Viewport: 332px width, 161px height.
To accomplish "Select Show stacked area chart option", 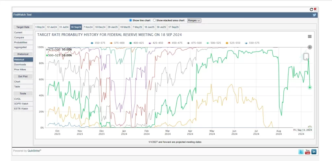I will pos(155,20).
